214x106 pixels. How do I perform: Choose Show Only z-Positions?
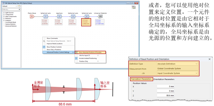pyautogui.click(x=54, y=49)
